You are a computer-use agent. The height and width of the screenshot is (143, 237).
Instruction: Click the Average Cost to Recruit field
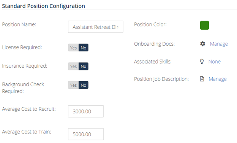pos(86,111)
